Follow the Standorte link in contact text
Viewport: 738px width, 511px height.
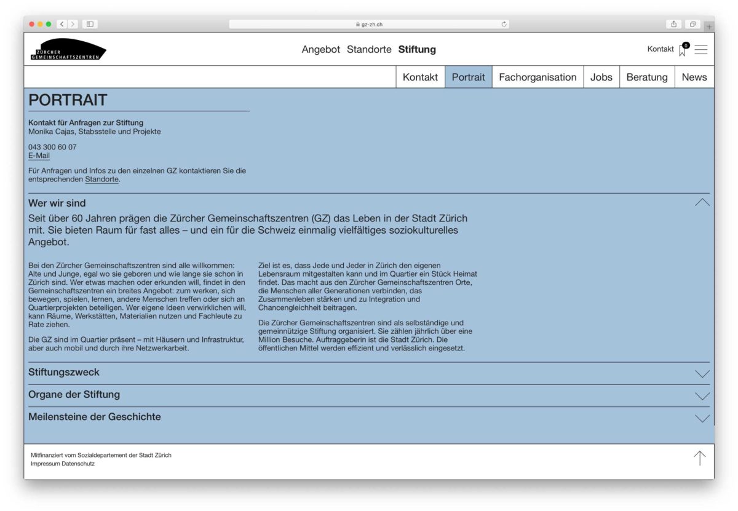pyautogui.click(x=101, y=180)
